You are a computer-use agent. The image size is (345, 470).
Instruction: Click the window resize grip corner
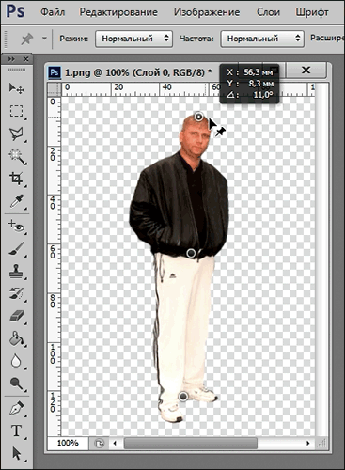point(321,444)
